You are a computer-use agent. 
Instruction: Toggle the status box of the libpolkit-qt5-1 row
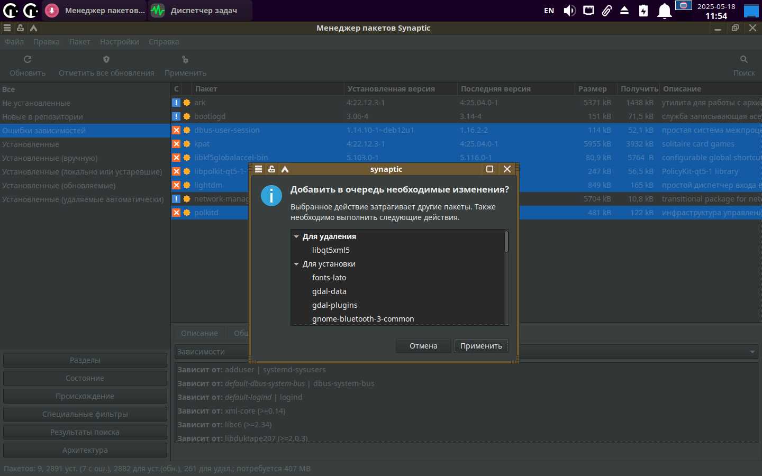[x=176, y=171]
